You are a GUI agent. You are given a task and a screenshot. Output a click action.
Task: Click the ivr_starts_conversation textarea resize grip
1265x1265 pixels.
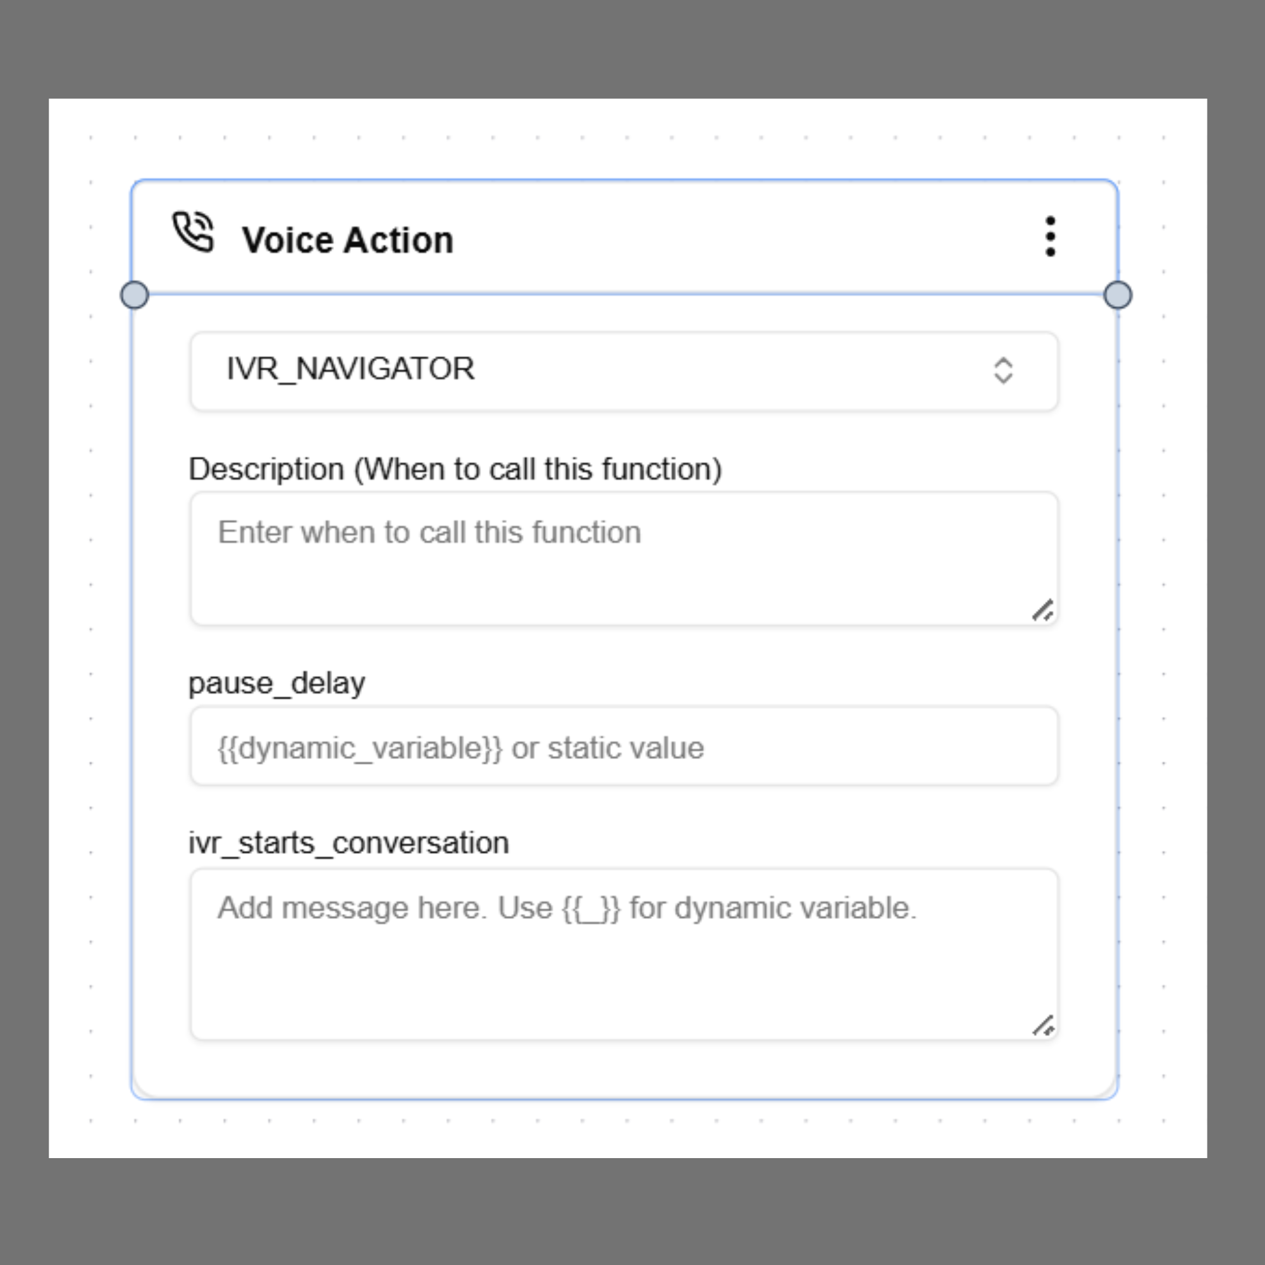click(1043, 1025)
